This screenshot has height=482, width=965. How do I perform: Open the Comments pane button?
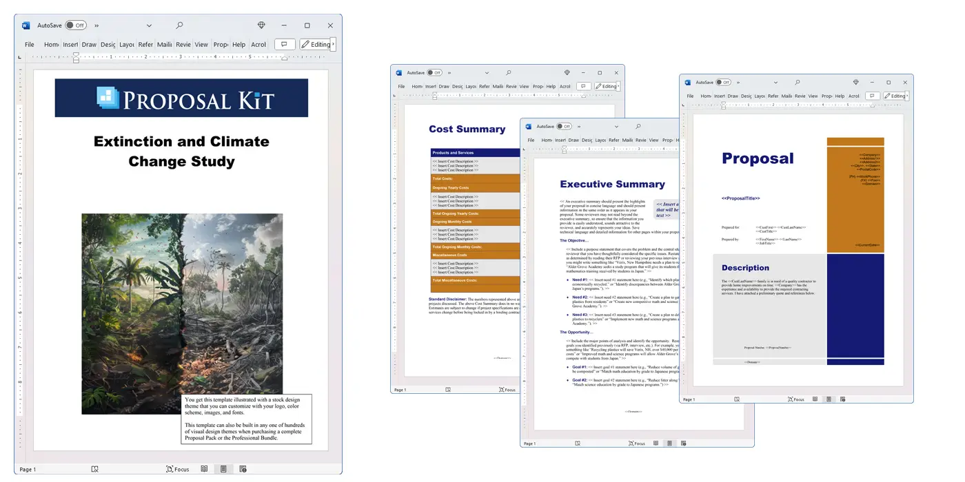(284, 43)
